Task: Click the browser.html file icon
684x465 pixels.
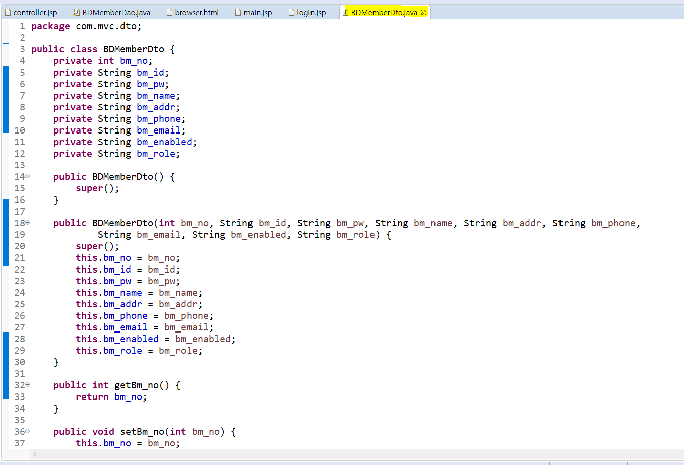Action: (169, 12)
